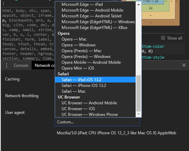Select Opera — Windows user agent
The width and height of the screenshot is (189, 151).
tap(95, 45)
